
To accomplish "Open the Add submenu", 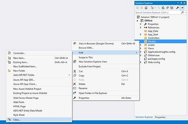I will 106,52.
